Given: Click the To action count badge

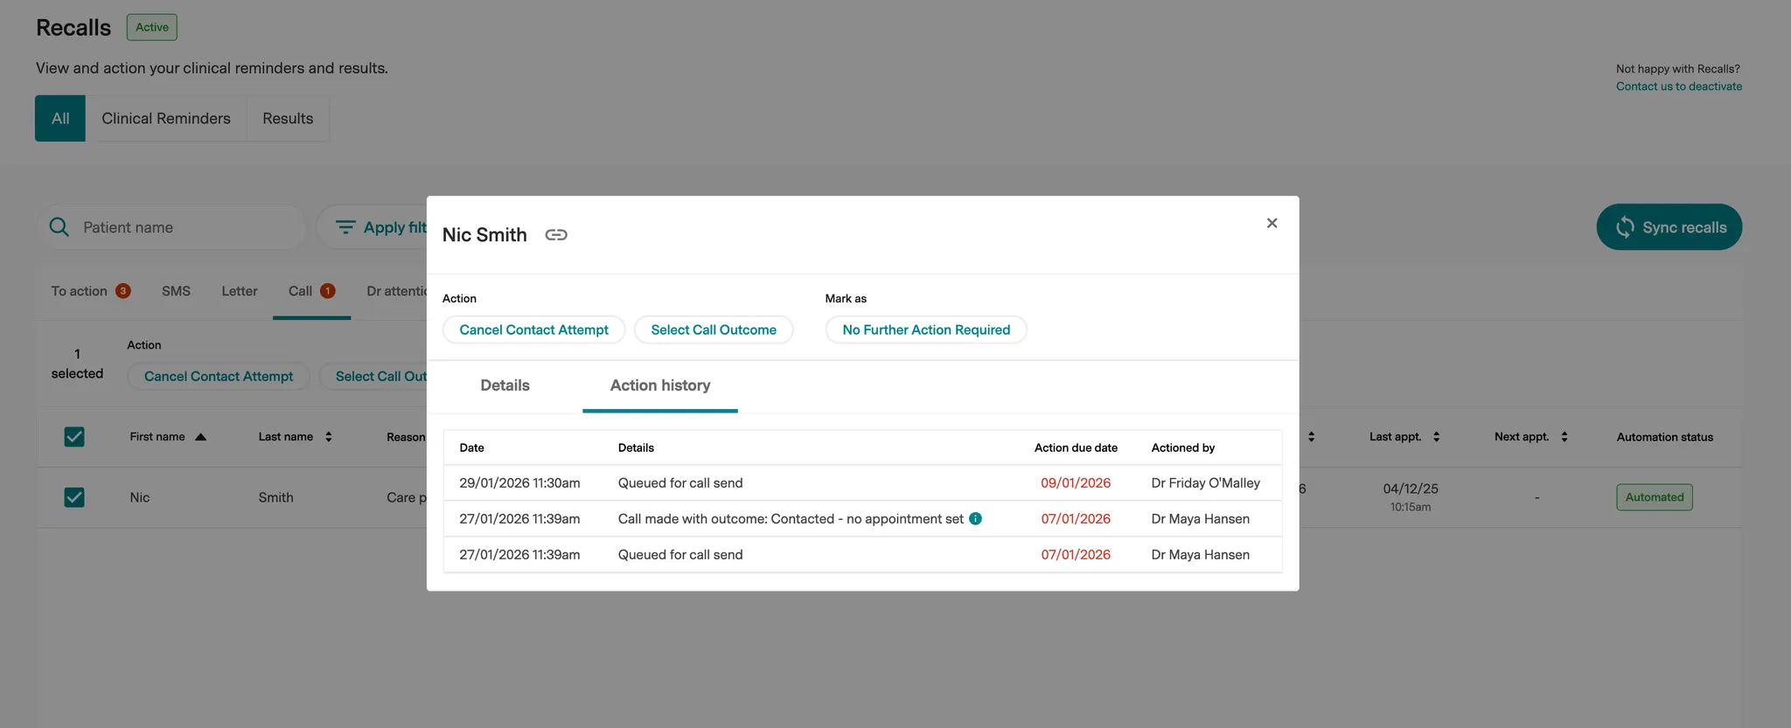Looking at the screenshot, I should click(x=123, y=291).
